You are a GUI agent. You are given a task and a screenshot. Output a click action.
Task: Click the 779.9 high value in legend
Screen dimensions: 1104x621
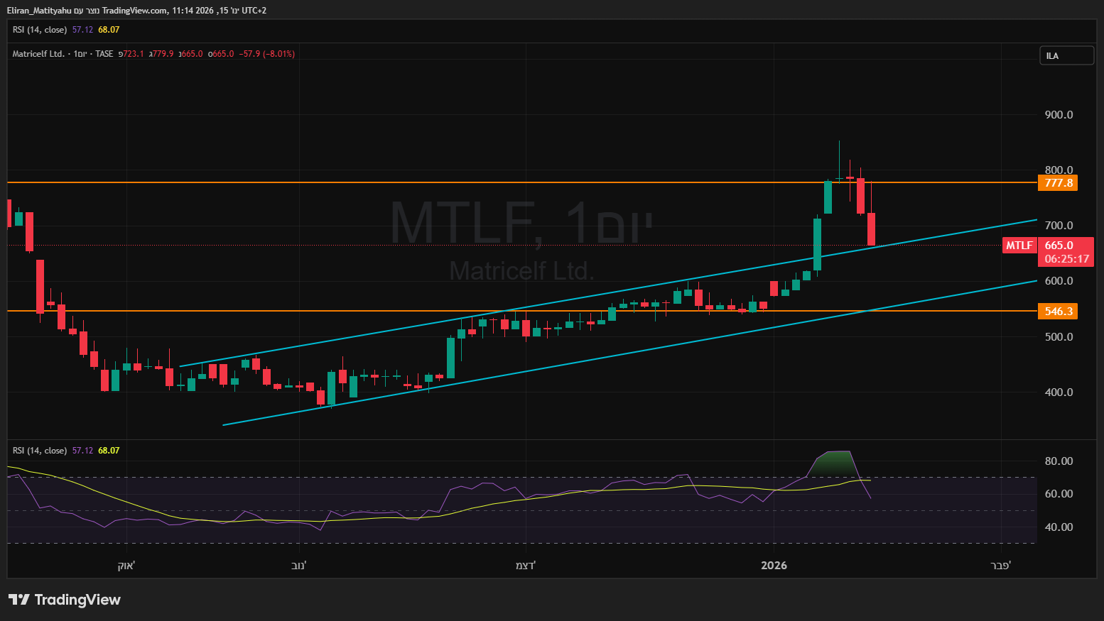click(x=163, y=54)
